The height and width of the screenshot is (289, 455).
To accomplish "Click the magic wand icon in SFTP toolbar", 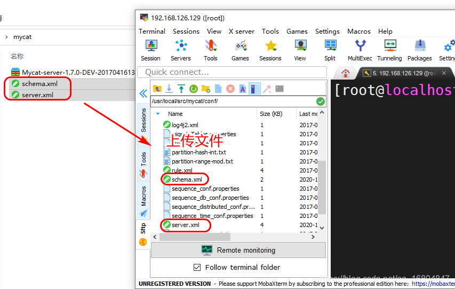I will 267,89.
